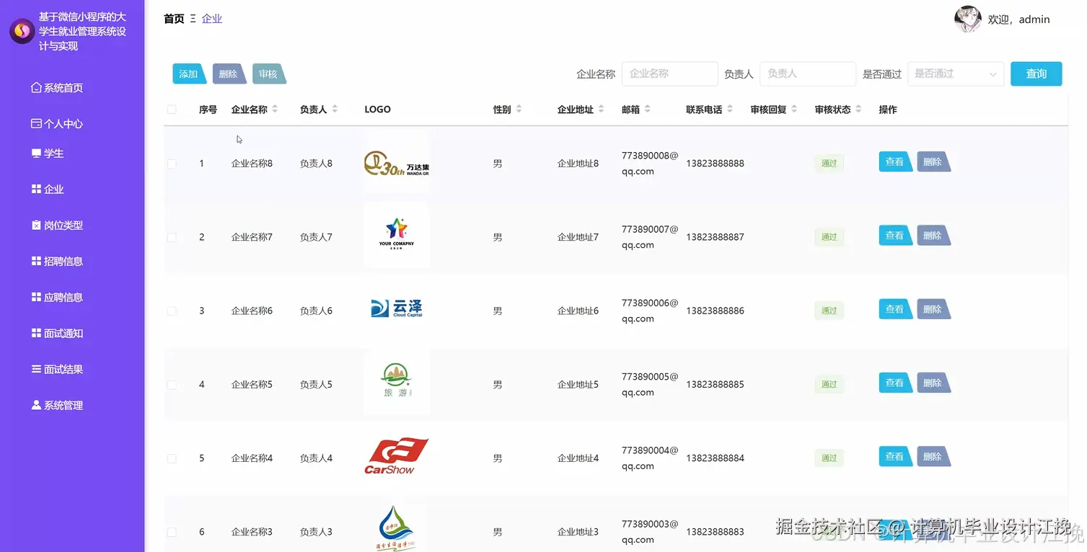Select the checkbox beside 企业名称6
The image size is (1087, 552).
pos(172,311)
